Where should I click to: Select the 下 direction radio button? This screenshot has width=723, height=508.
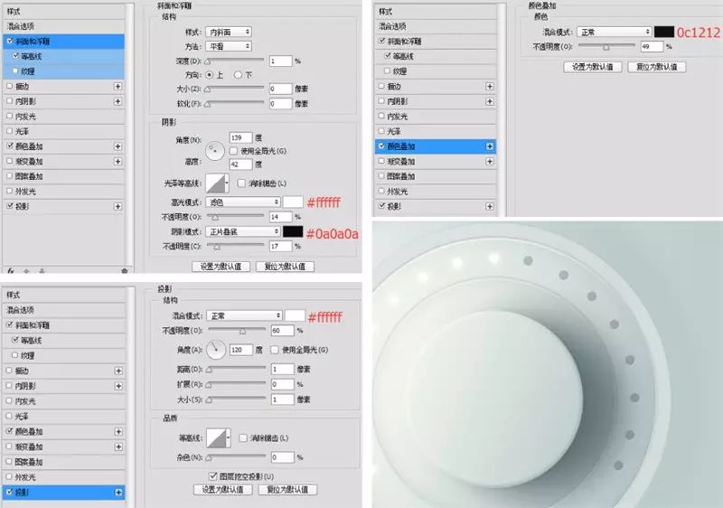pyautogui.click(x=238, y=75)
